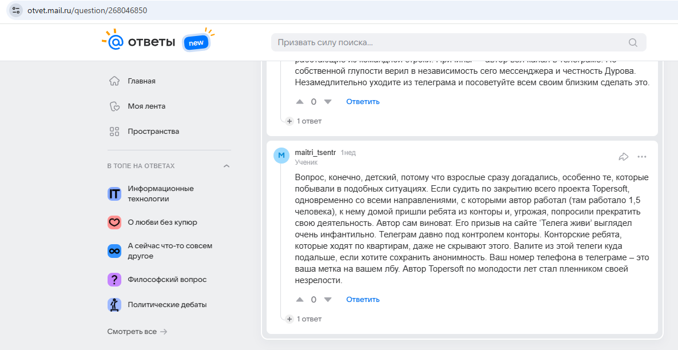Click the share arrow on maitri_tsentr's answer
This screenshot has width=678, height=350.
624,157
